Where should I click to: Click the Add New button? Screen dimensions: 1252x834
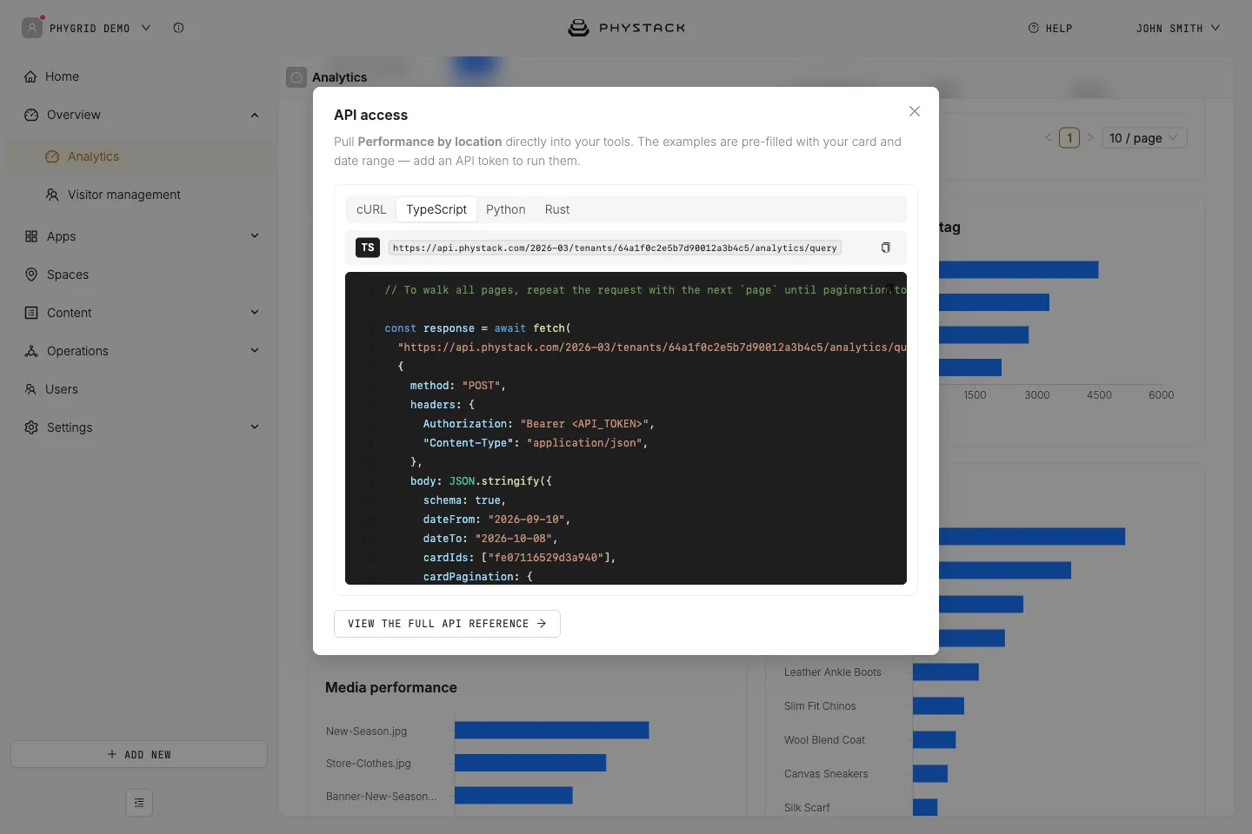point(139,754)
